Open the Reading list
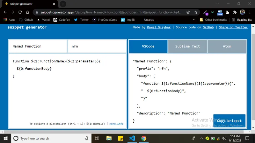This screenshot has height=143, width=255. tap(242, 20)
